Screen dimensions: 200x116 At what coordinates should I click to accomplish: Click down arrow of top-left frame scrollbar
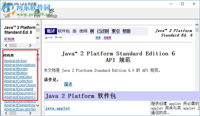pos(38,38)
